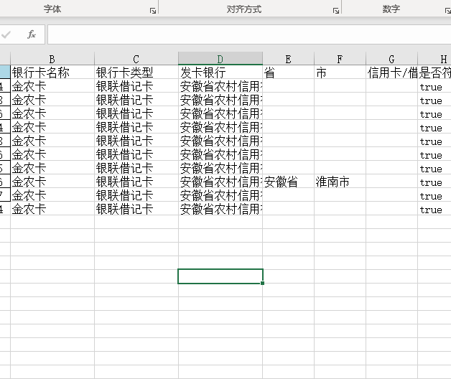Click the 信用卡/借 header cell
This screenshot has width=451, height=379.
(x=391, y=72)
